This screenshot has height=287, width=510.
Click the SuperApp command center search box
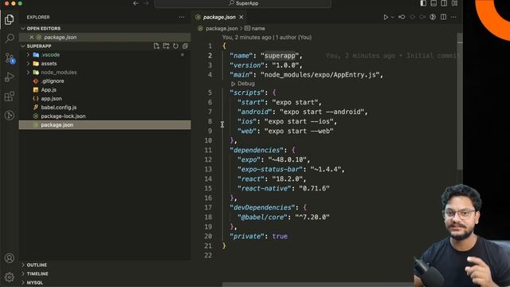(x=243, y=3)
